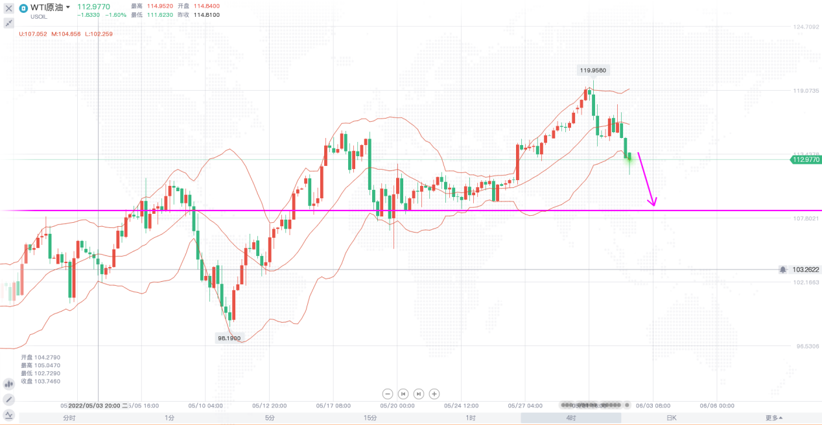Image resolution: width=822 pixels, height=425 pixels.
Task: Open the WTI原油 symbol dropdown
Action: pos(68,8)
